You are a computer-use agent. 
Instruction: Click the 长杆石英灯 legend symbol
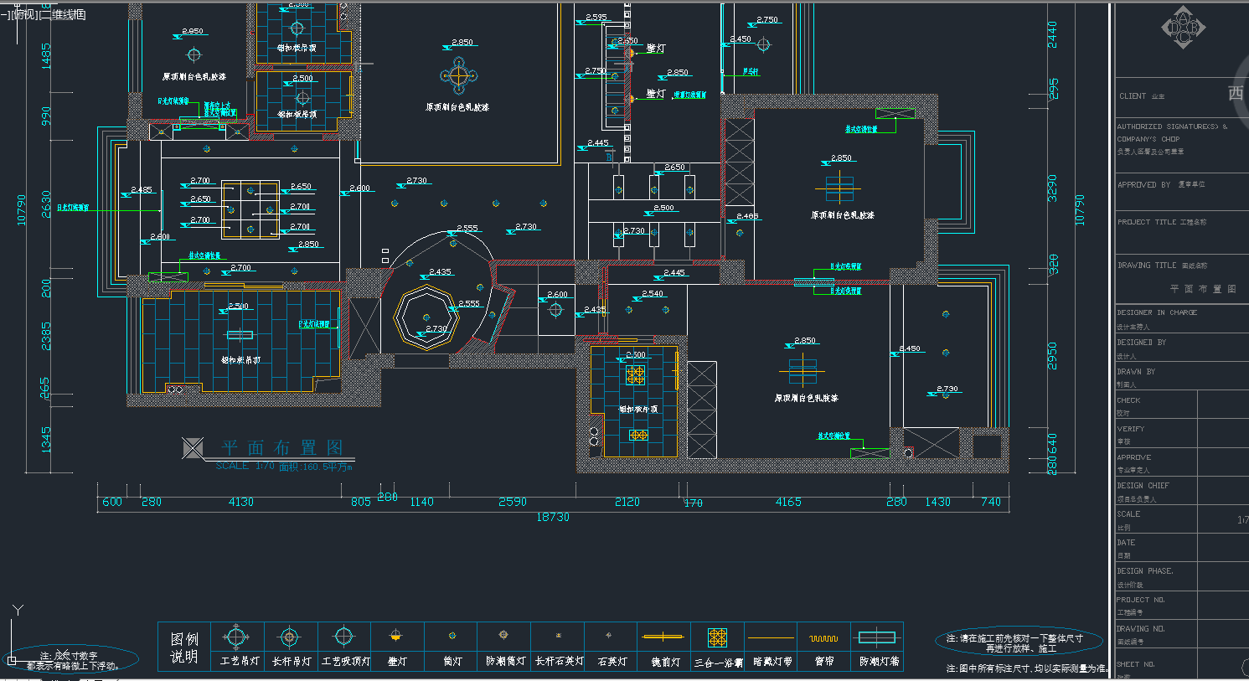click(558, 636)
